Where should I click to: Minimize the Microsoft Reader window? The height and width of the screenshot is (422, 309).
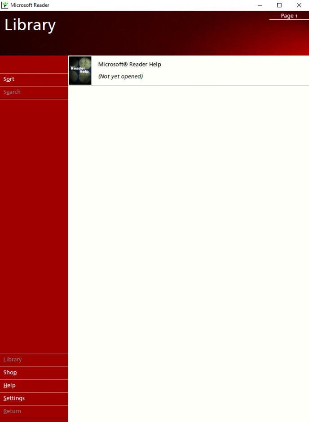click(260, 5)
